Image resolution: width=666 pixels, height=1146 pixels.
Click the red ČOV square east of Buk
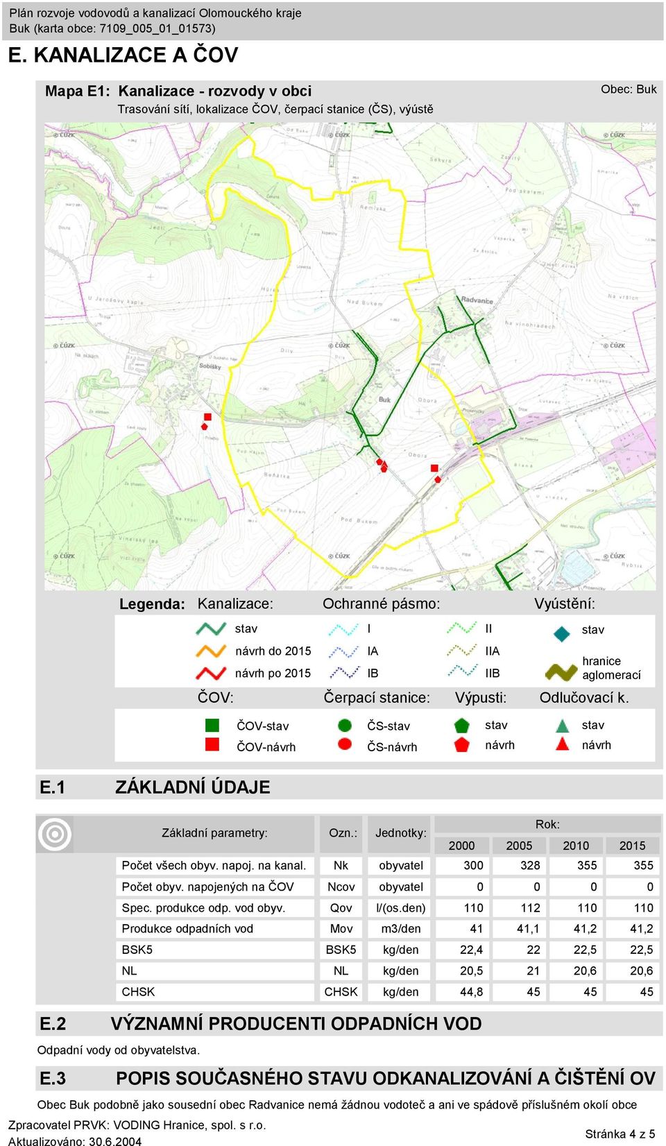[x=435, y=468]
